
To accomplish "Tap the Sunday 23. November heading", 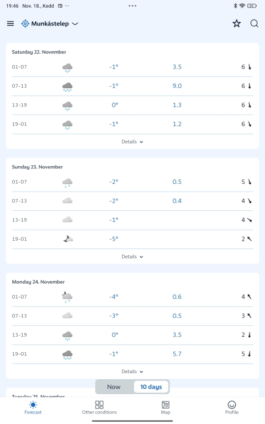I will [x=38, y=167].
